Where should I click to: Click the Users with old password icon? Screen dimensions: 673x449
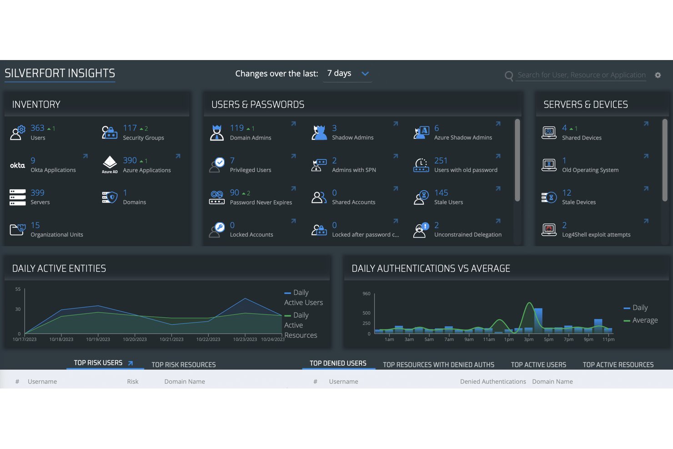pos(422,165)
